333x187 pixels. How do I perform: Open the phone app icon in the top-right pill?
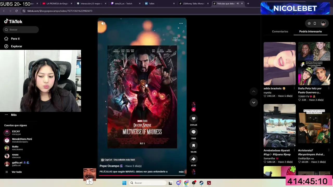coord(315,23)
